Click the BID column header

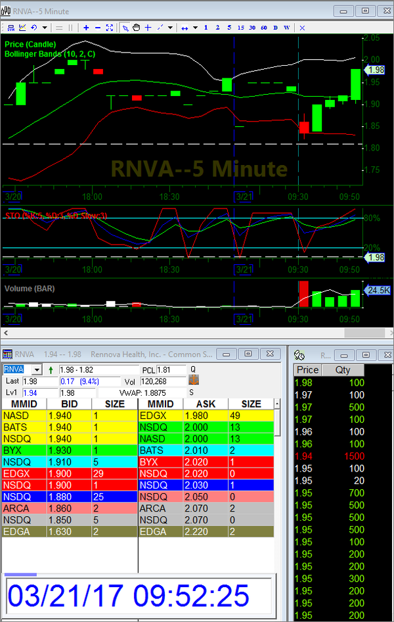[69, 404]
